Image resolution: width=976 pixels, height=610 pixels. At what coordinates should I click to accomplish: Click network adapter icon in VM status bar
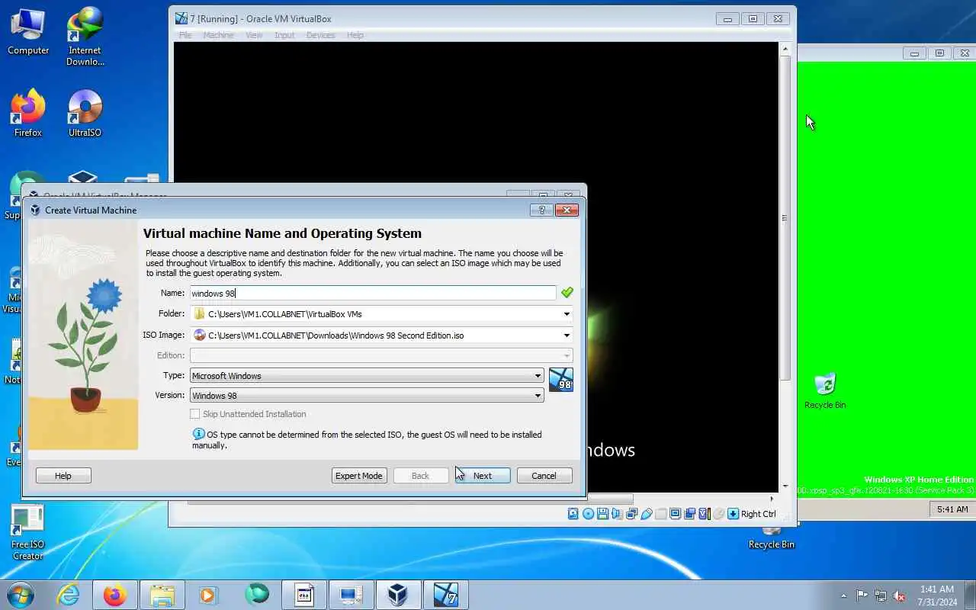pos(631,514)
